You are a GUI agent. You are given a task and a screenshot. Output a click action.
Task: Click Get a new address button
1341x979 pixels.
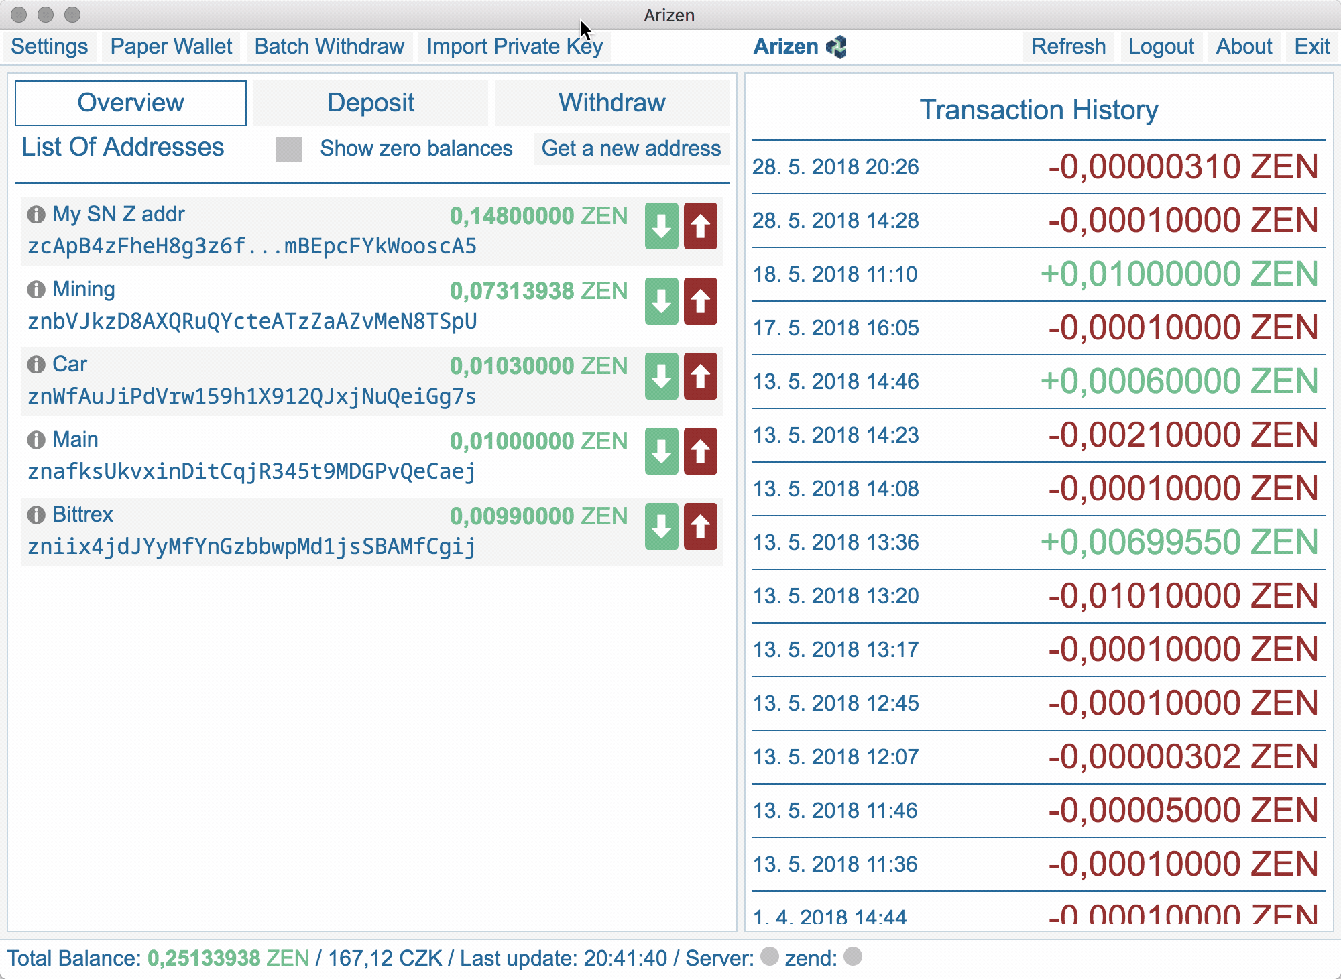pyautogui.click(x=632, y=148)
